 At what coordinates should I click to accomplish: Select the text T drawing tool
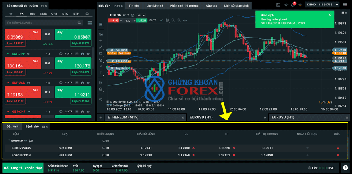pos(101,72)
